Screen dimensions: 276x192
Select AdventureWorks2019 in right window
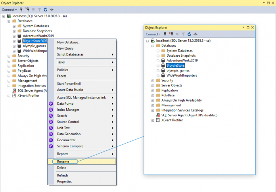pyautogui.click(x=182, y=61)
